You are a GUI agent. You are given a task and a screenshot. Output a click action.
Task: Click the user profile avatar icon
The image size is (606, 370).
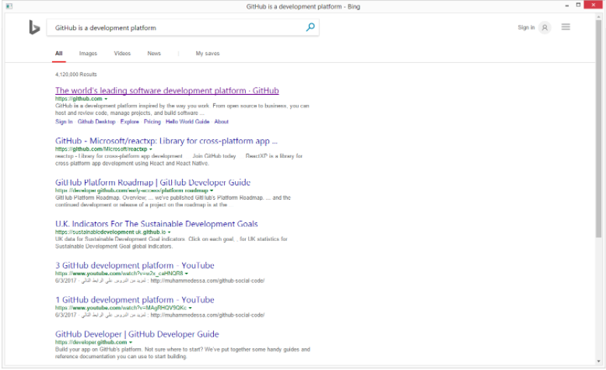click(545, 27)
